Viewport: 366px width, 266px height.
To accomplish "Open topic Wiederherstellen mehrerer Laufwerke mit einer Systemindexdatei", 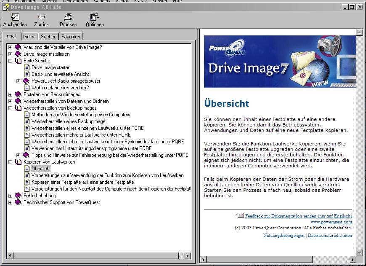I will click(x=108, y=142).
